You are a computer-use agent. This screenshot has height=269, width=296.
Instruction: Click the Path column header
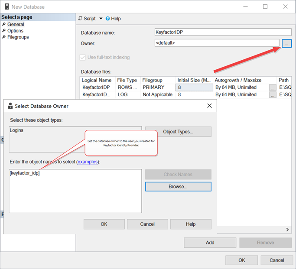[284, 80]
